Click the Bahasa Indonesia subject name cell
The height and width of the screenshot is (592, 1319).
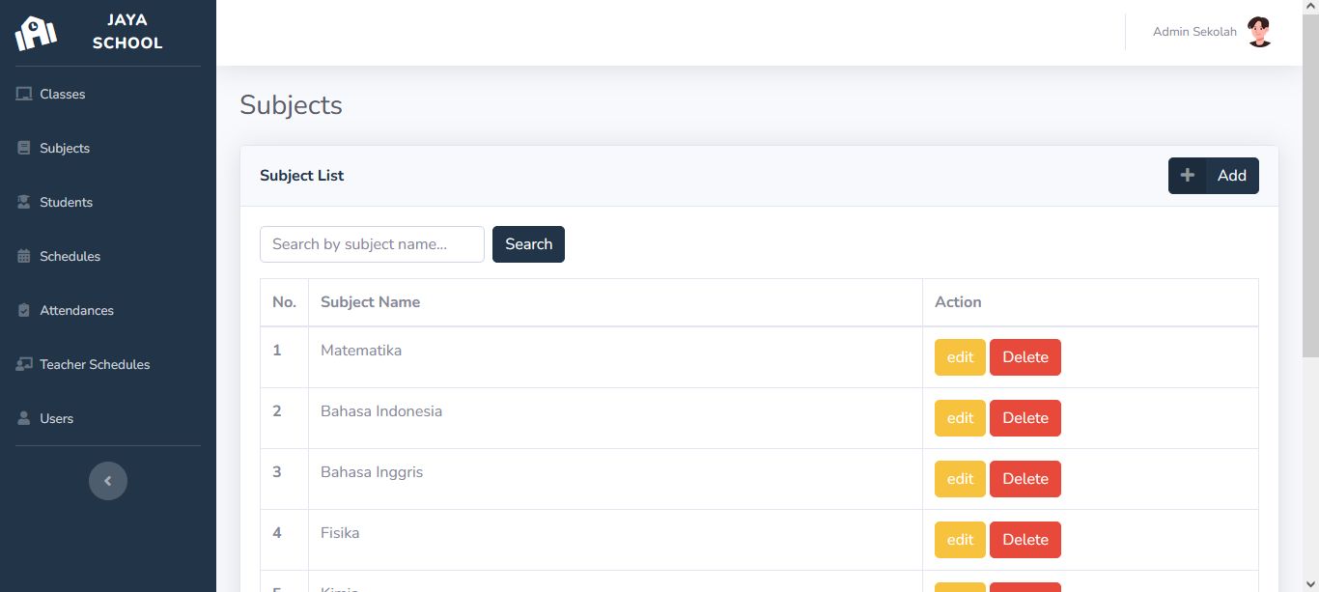coord(615,418)
